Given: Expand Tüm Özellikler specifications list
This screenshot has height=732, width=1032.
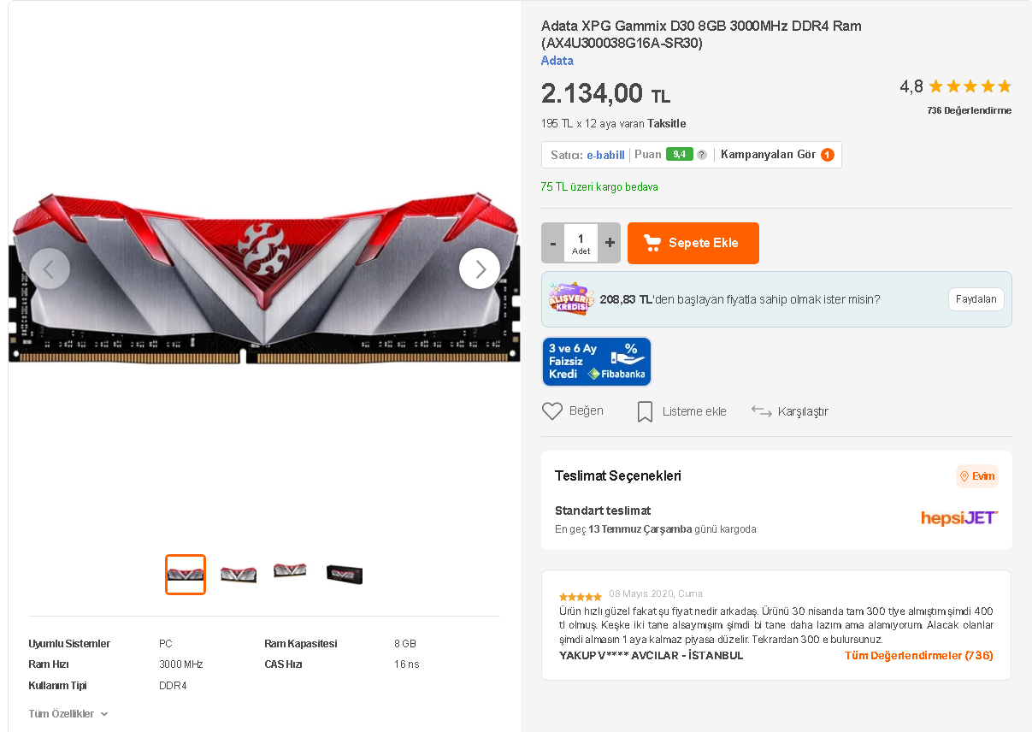Looking at the screenshot, I should [x=68, y=714].
